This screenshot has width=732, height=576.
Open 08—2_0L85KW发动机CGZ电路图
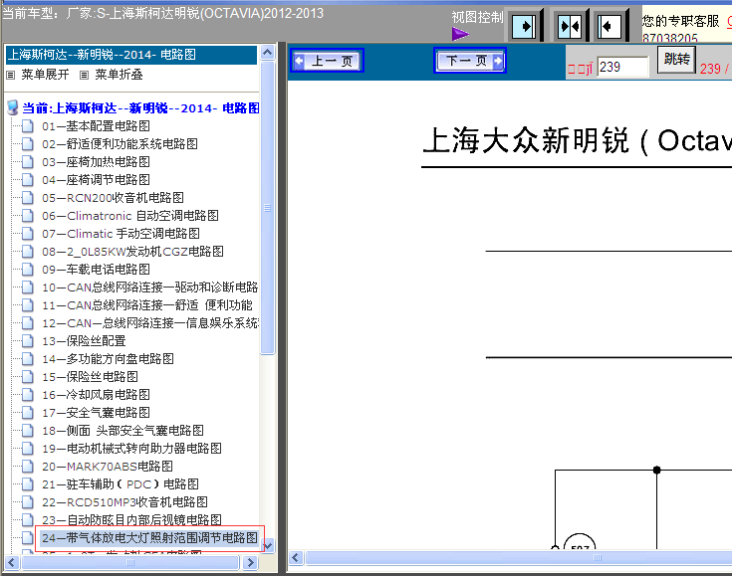point(132,252)
